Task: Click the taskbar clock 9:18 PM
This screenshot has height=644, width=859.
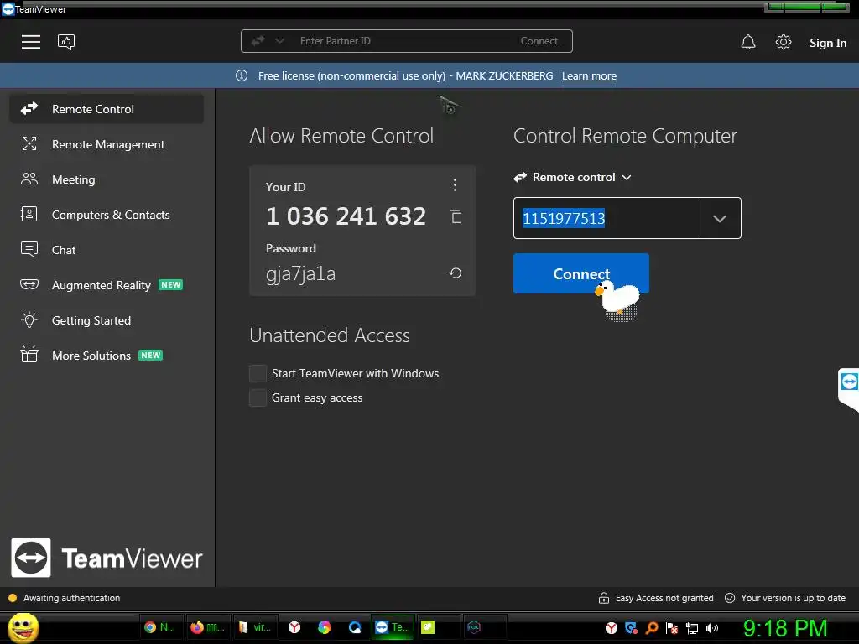Action: (x=785, y=628)
